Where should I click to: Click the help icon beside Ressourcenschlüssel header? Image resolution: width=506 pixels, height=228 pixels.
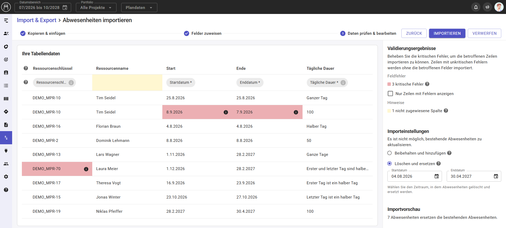point(26,68)
